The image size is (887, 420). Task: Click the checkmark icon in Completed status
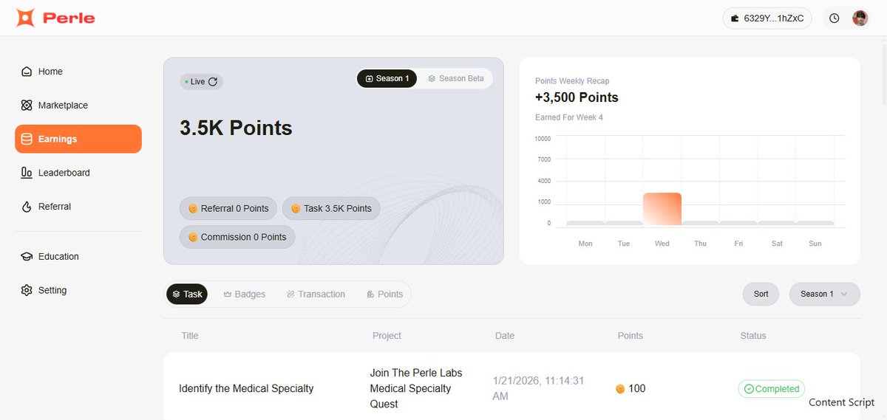pyautogui.click(x=748, y=389)
